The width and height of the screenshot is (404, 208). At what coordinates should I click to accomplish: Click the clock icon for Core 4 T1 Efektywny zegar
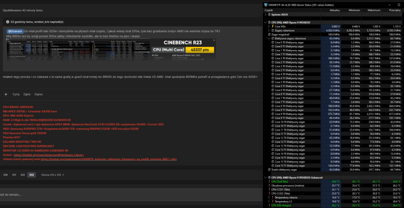point(273,78)
